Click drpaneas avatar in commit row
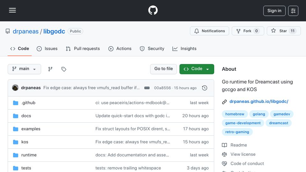Viewport: 306px width, 172px height. click(x=15, y=88)
